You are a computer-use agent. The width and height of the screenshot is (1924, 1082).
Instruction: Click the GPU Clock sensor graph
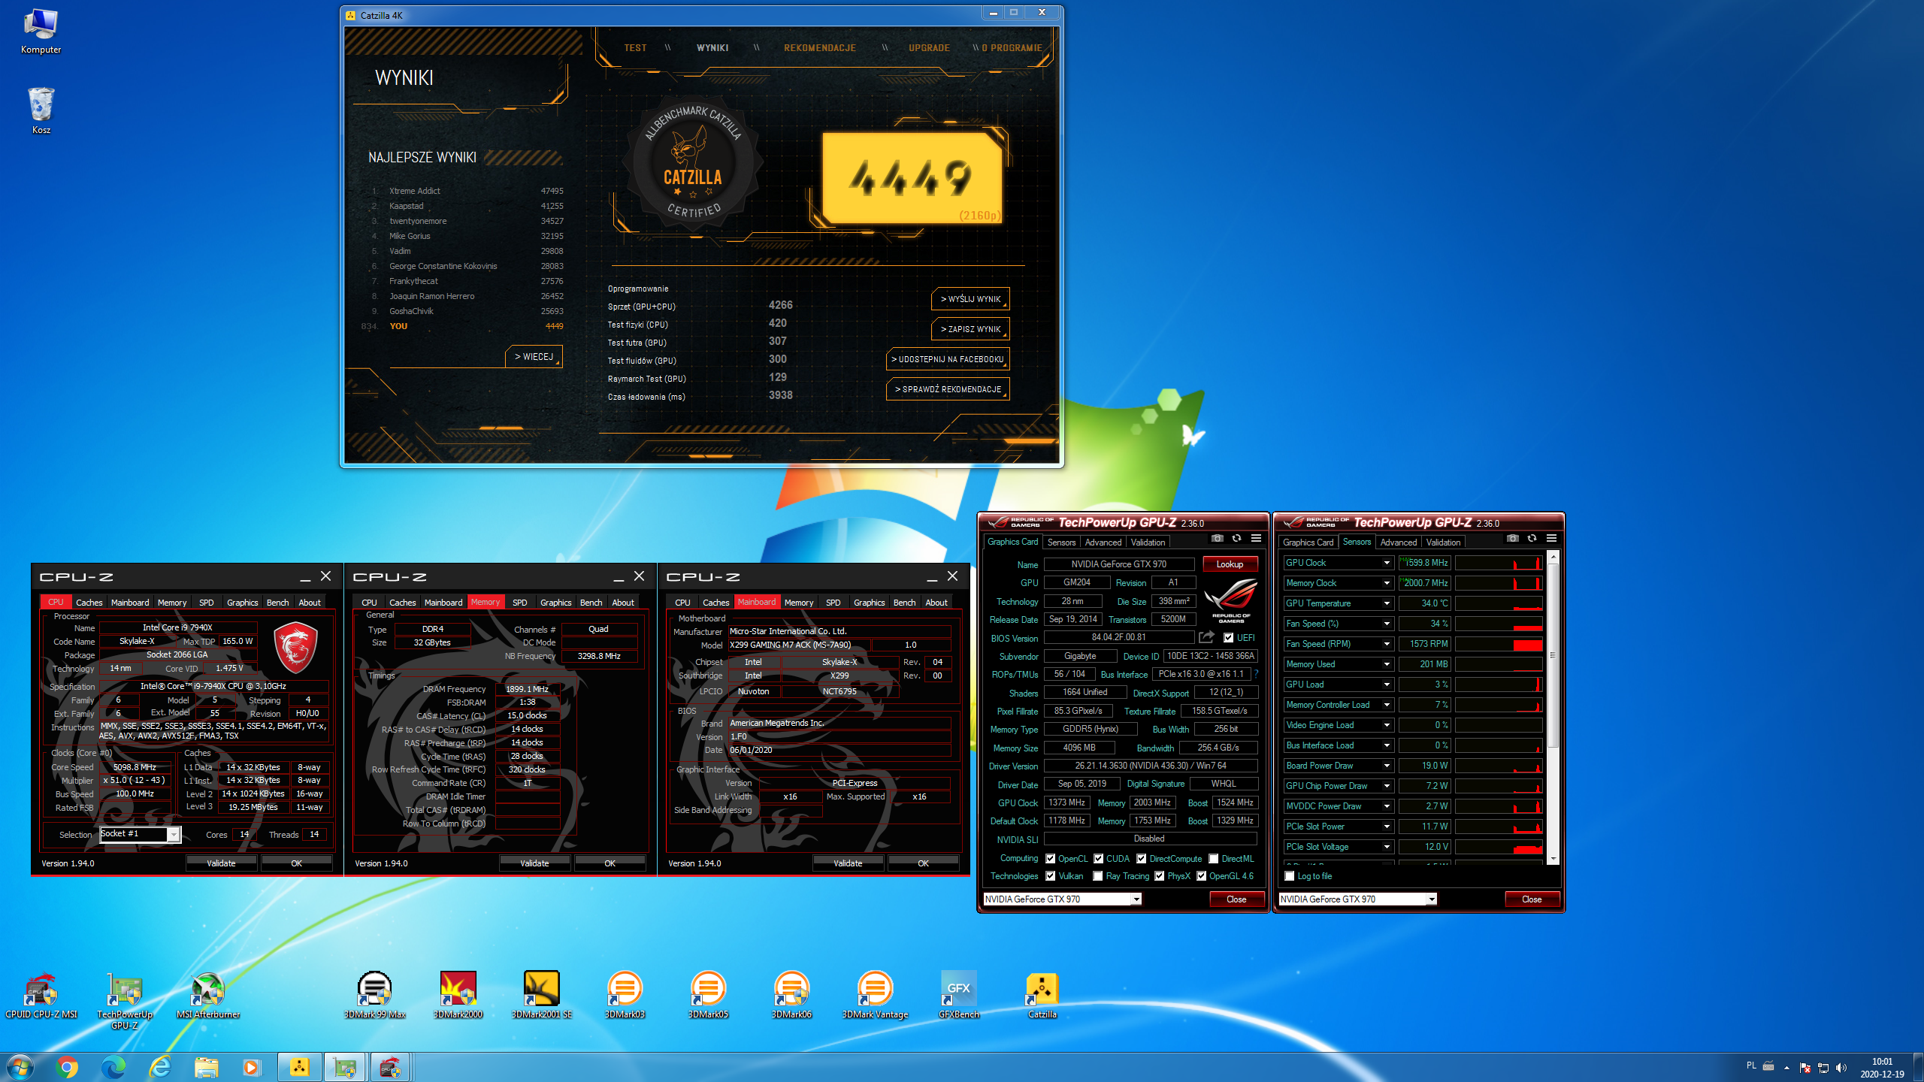click(x=1499, y=563)
